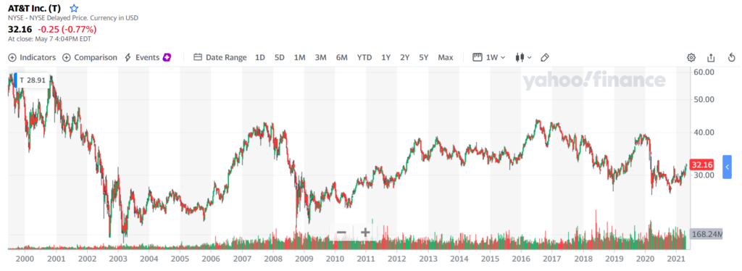
Task: Select the 1Y time range
Action: 385,57
